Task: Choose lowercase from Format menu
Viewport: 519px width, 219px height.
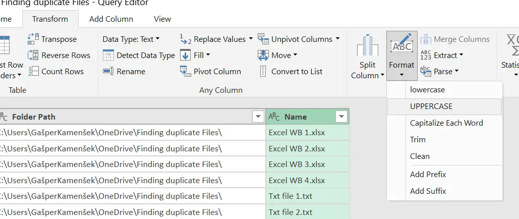Action: point(444,89)
